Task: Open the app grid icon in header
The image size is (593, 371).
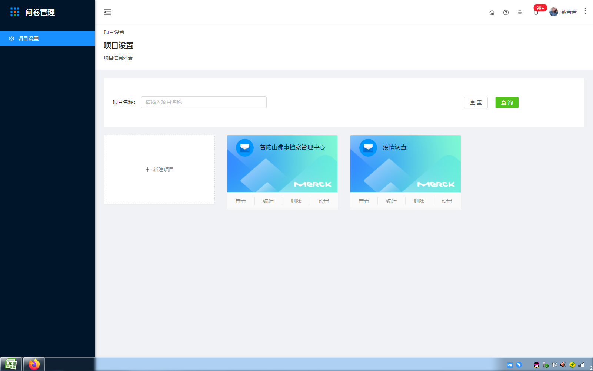Action: click(520, 12)
